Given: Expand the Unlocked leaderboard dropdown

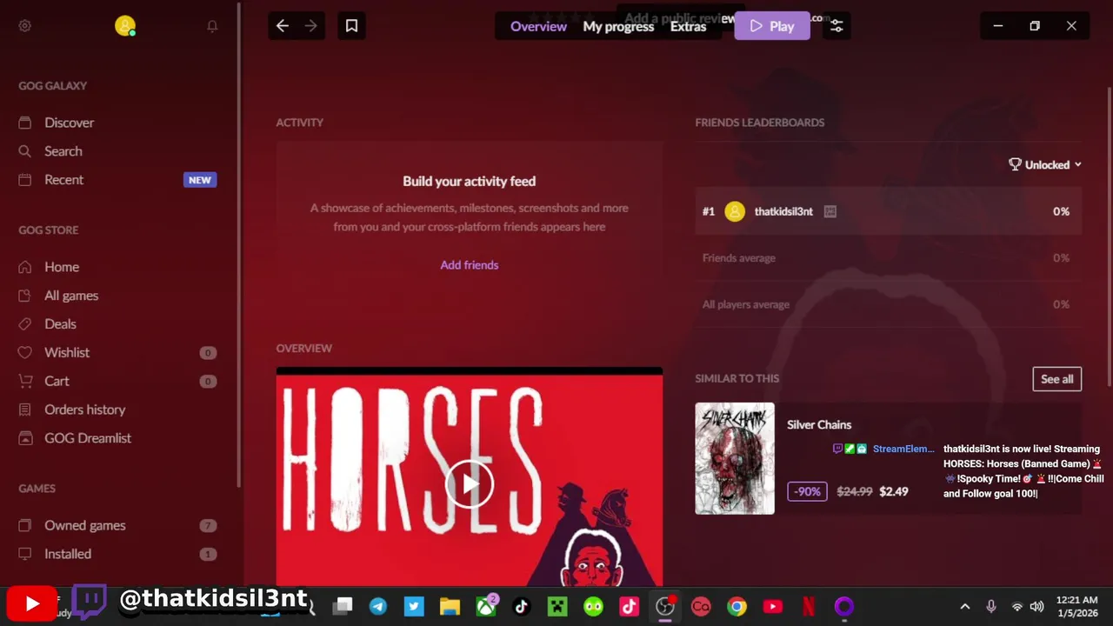Looking at the screenshot, I should (x=1045, y=164).
